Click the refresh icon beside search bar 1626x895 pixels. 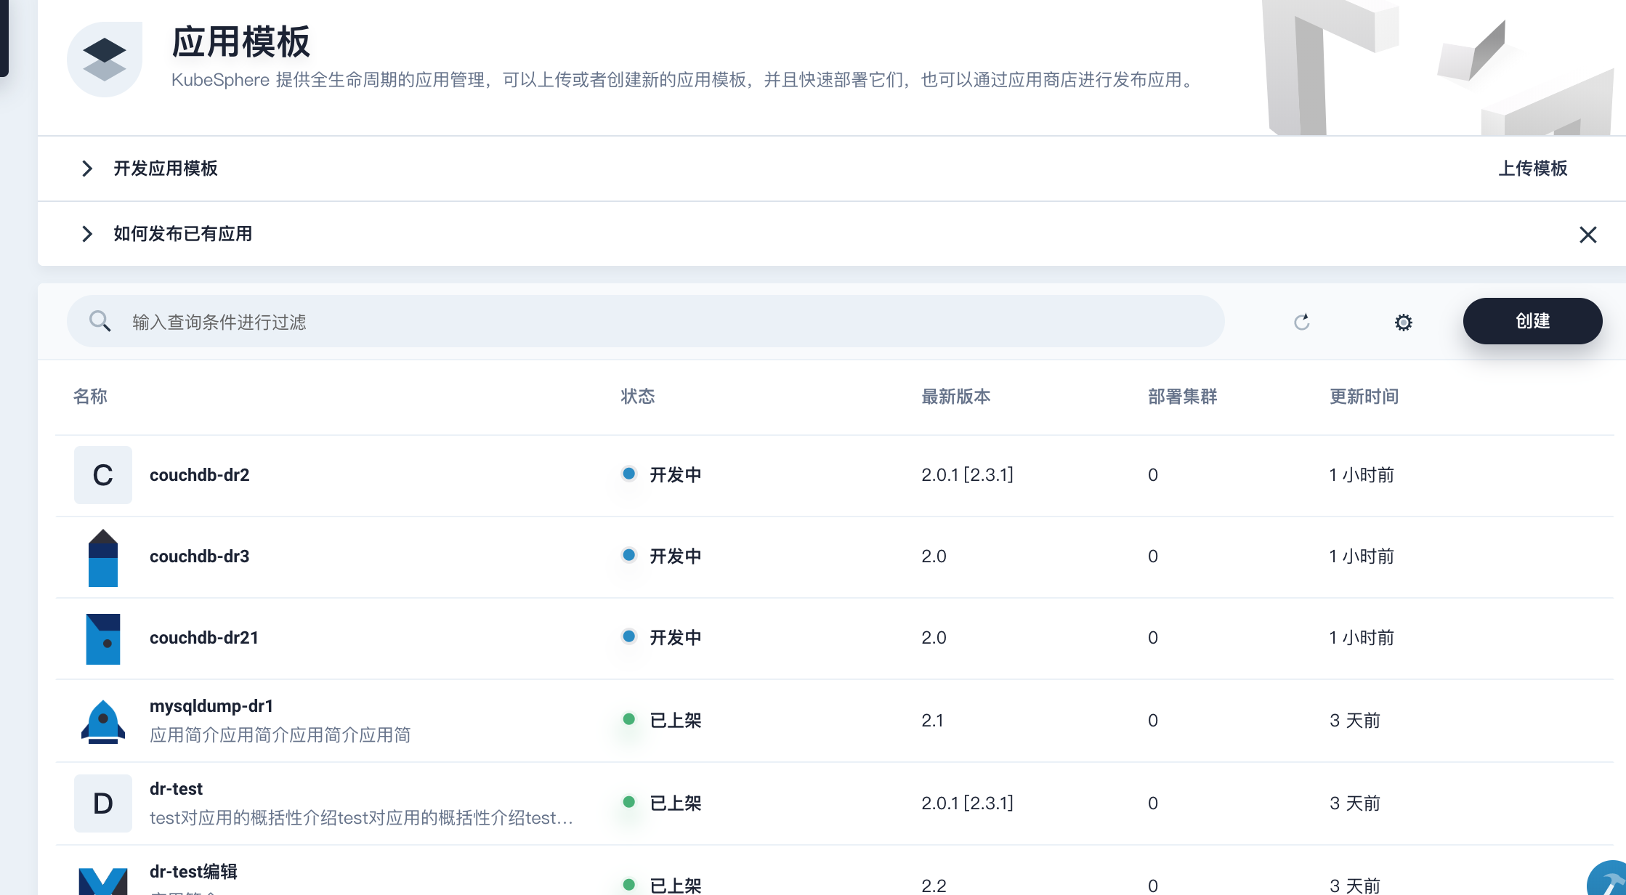1301,322
